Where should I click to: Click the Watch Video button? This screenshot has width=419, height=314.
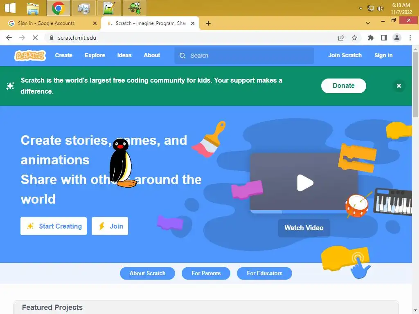point(304,228)
